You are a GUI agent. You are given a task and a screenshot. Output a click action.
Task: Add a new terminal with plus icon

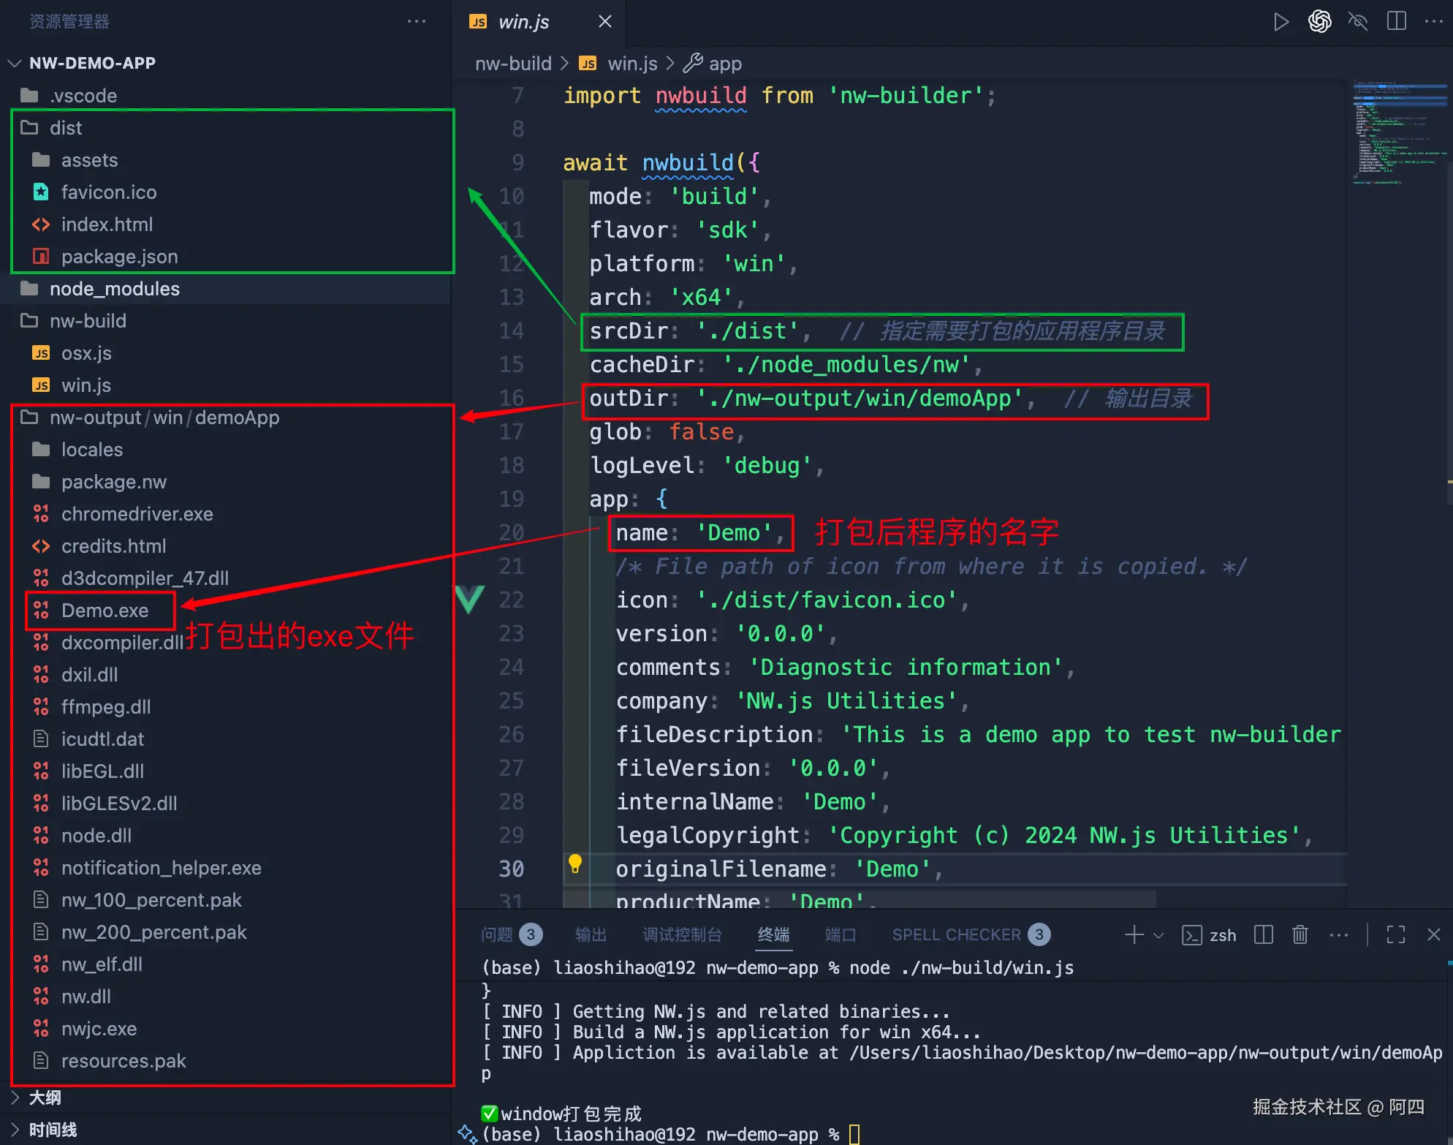point(1134,934)
